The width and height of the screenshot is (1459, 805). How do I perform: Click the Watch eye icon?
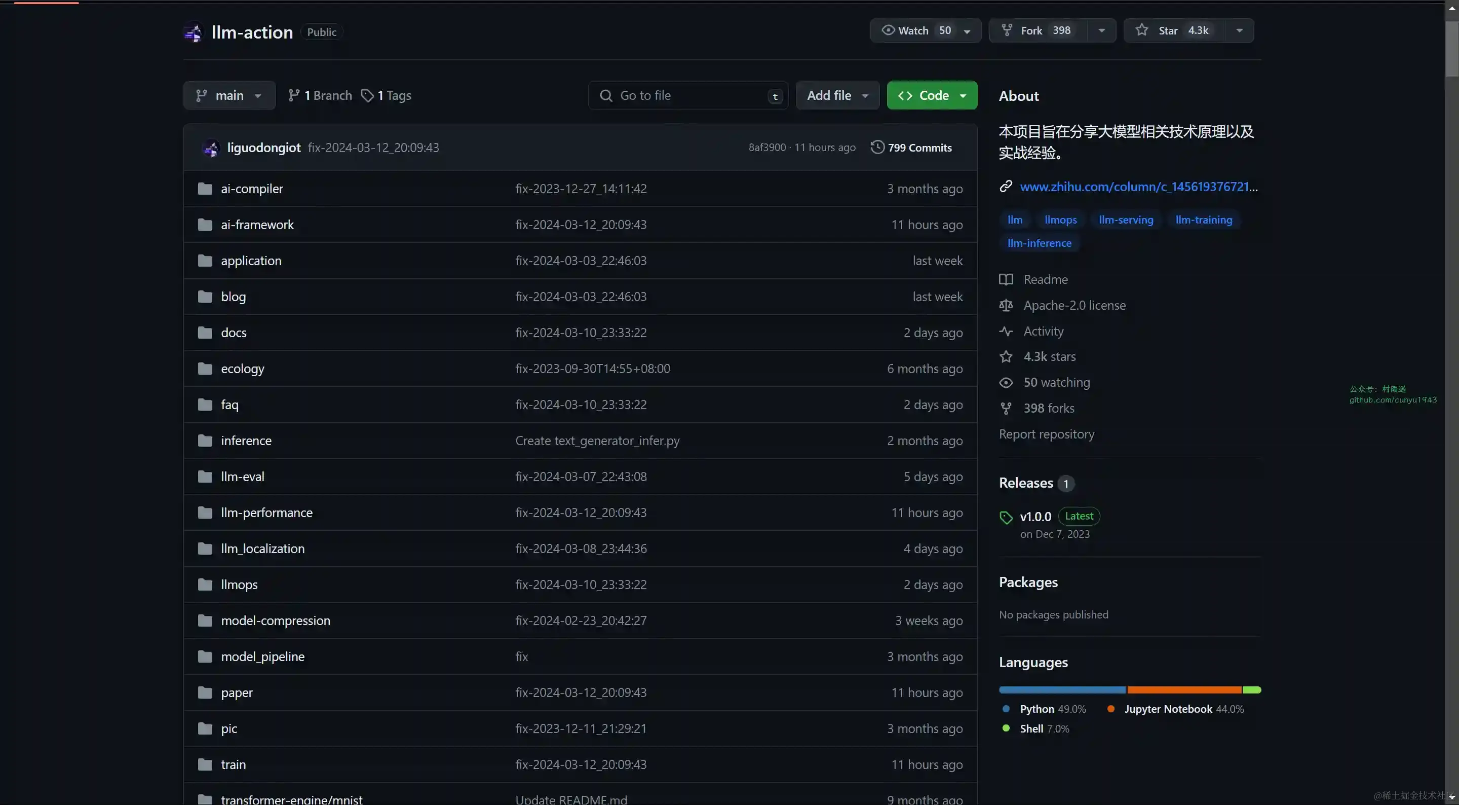pyautogui.click(x=888, y=30)
